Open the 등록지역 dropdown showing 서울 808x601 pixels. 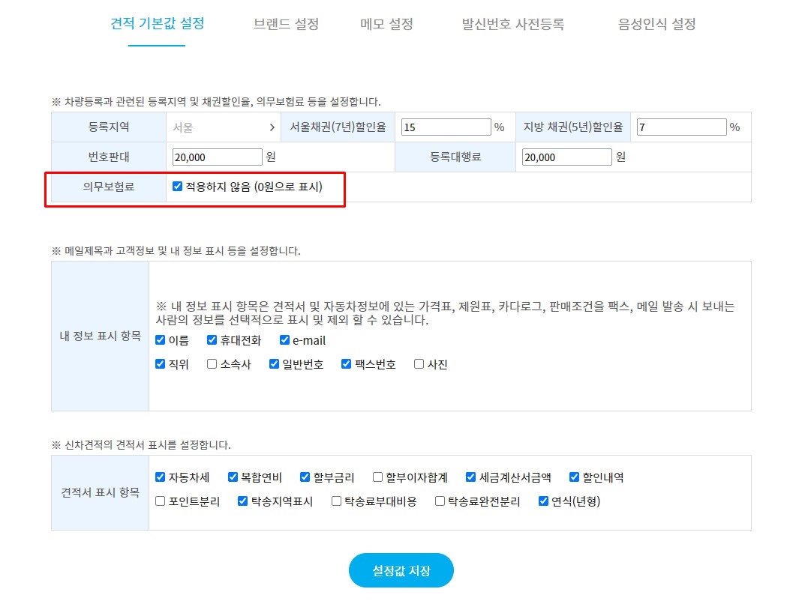point(223,127)
